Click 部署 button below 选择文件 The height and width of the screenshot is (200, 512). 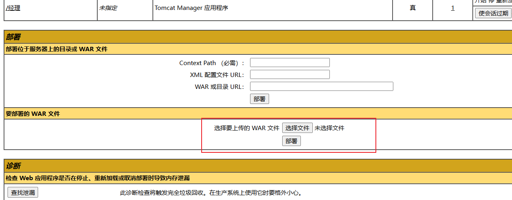point(291,141)
